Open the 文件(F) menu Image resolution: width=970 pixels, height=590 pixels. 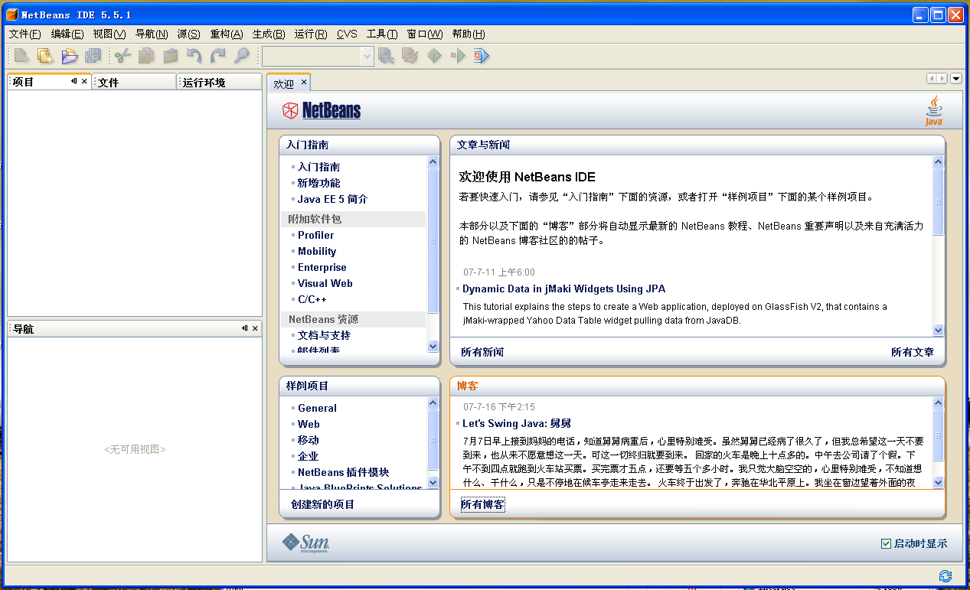(24, 34)
